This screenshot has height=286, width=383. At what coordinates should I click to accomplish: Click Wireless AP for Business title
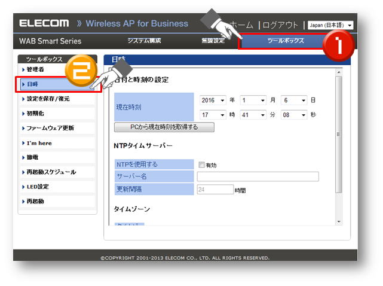point(137,23)
